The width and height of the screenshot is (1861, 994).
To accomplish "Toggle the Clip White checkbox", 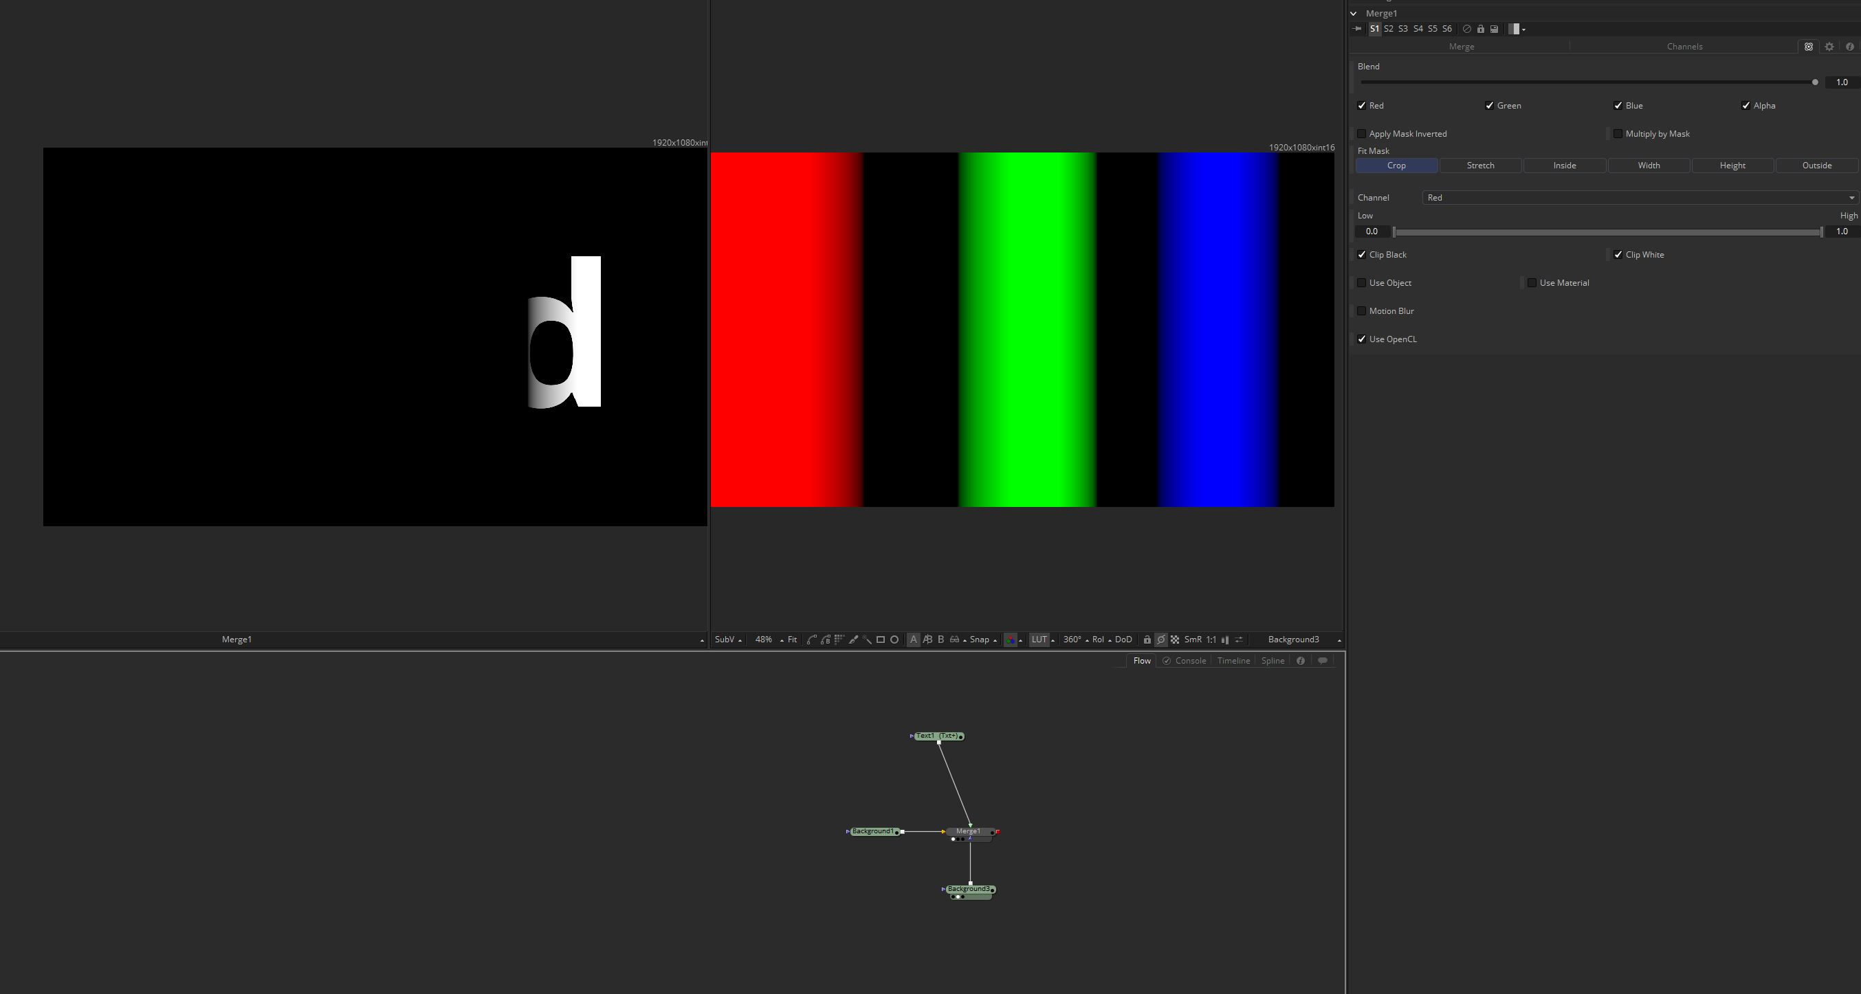I will (1618, 255).
